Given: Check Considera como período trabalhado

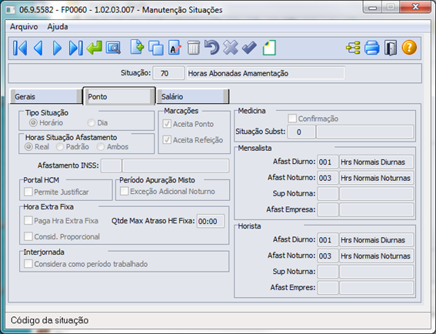Looking at the screenshot, I should (28, 263).
